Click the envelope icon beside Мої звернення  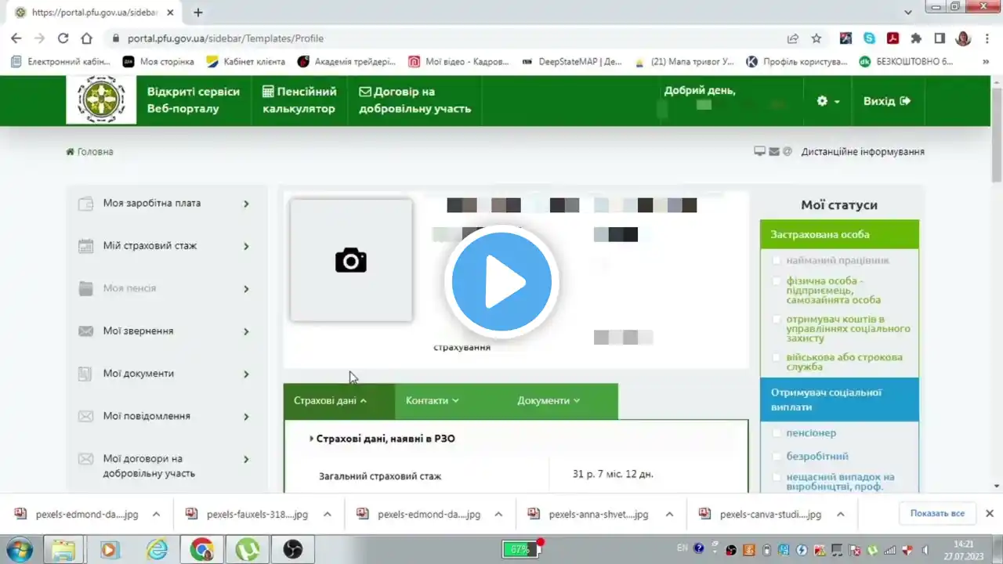pos(86,331)
